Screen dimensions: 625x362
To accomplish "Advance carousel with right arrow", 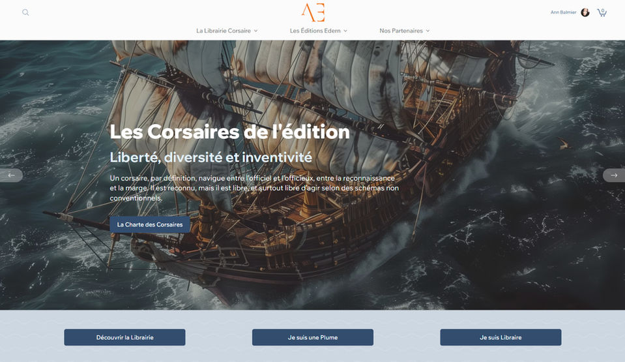I will (x=614, y=175).
